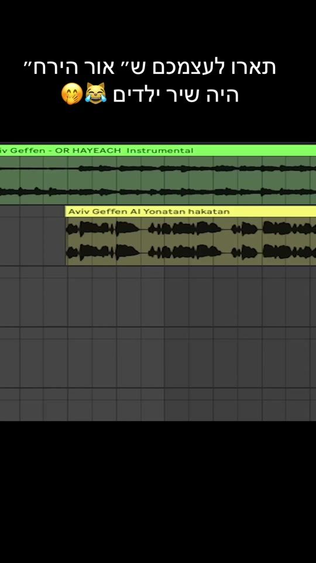Click OR HAYEACH text in green header

88,151
